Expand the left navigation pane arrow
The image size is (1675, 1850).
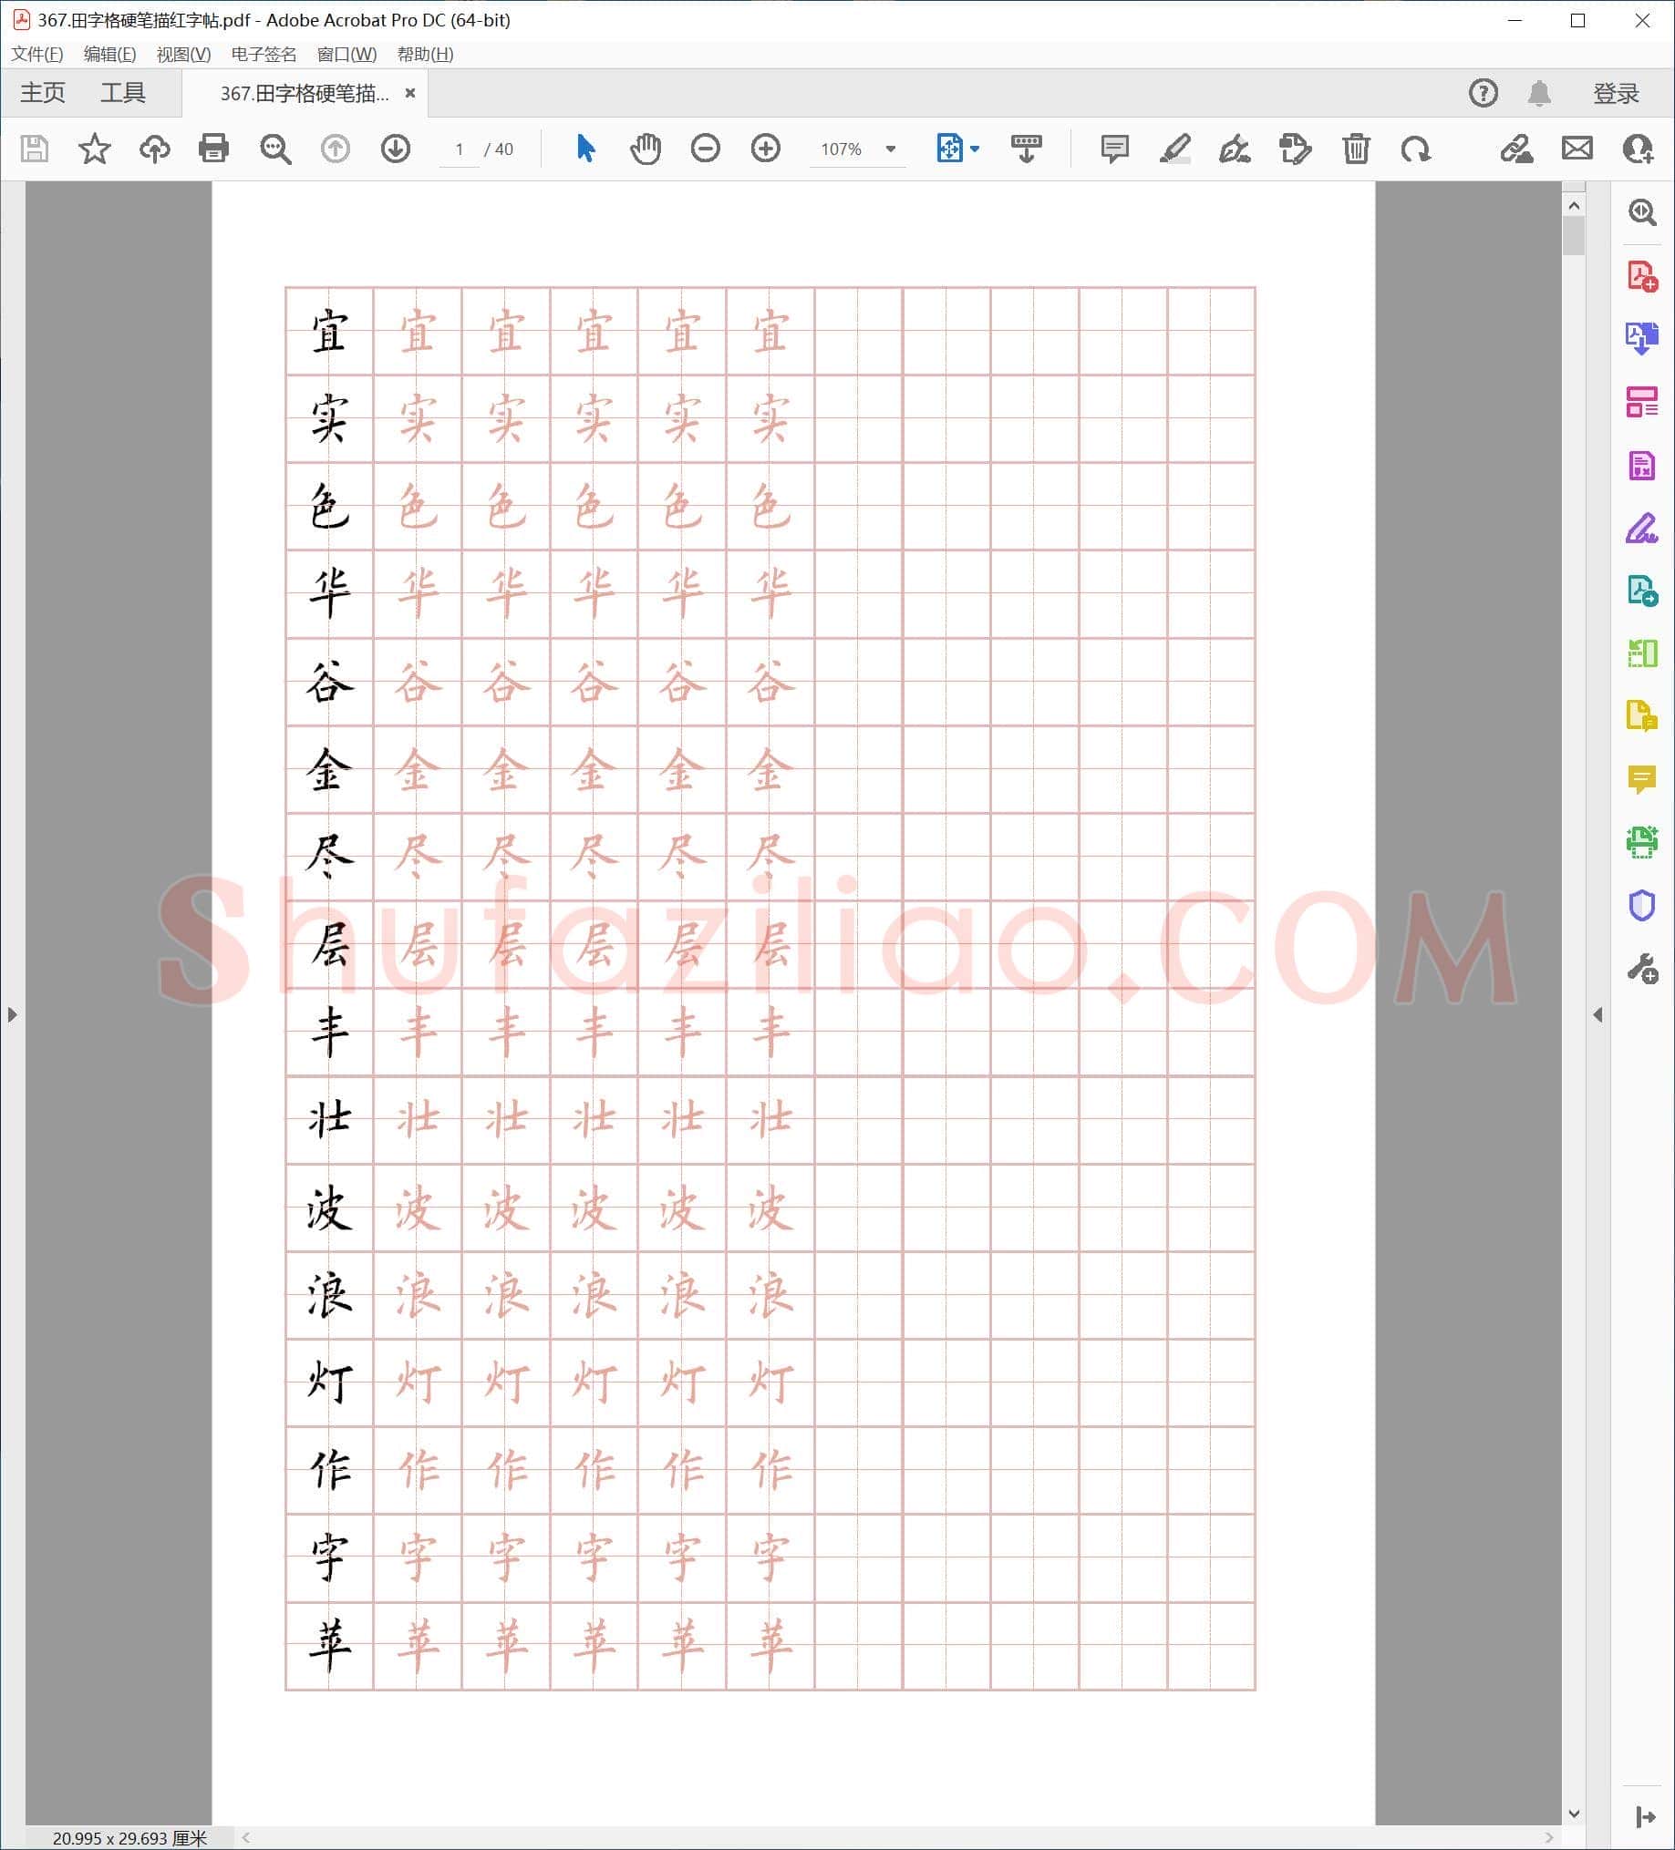tap(12, 1015)
